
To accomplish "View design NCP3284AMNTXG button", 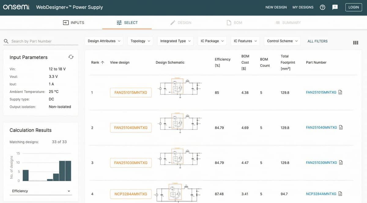I will pyautogui.click(x=131, y=194).
